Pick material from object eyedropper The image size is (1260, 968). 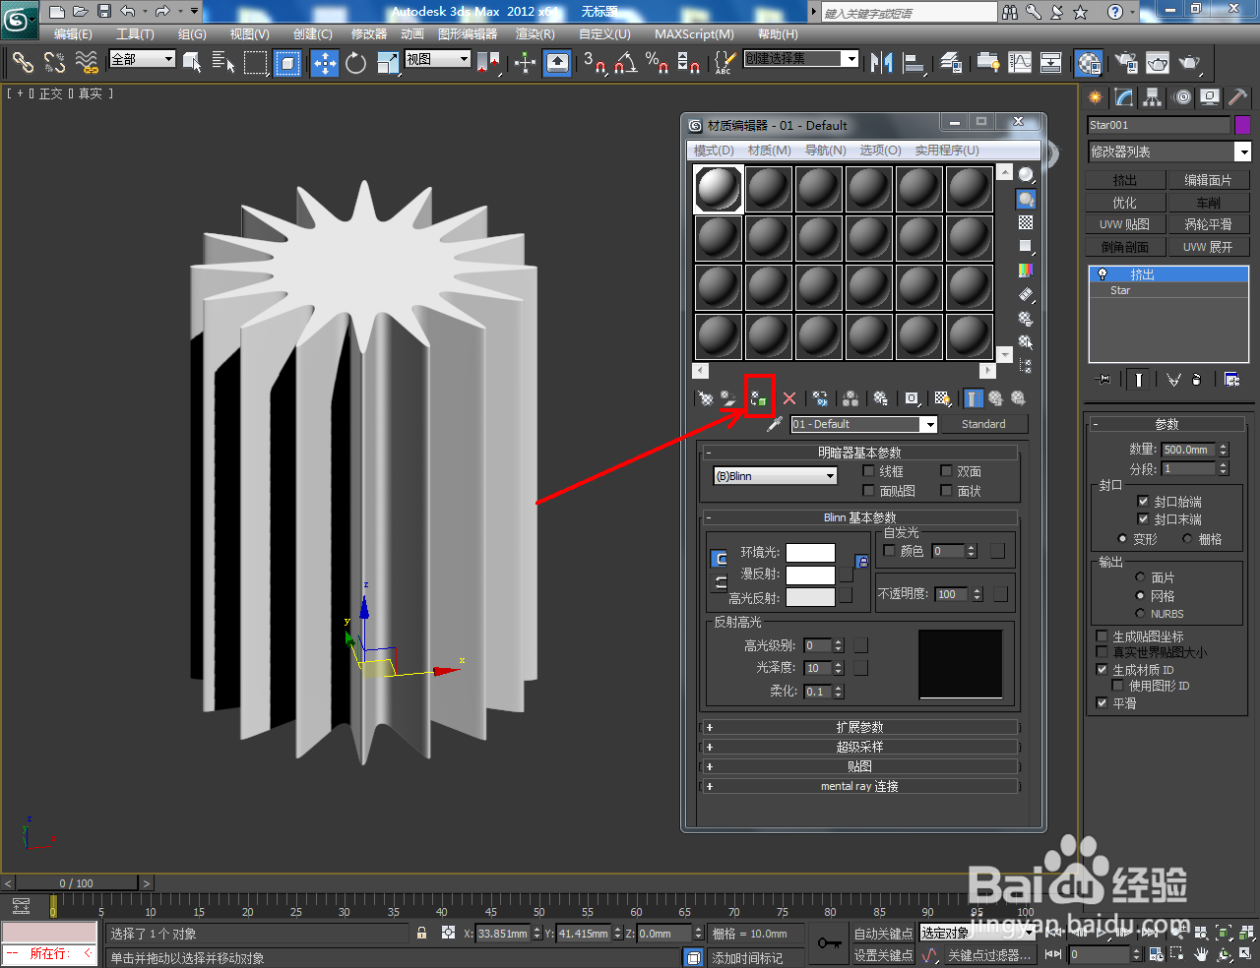[775, 424]
